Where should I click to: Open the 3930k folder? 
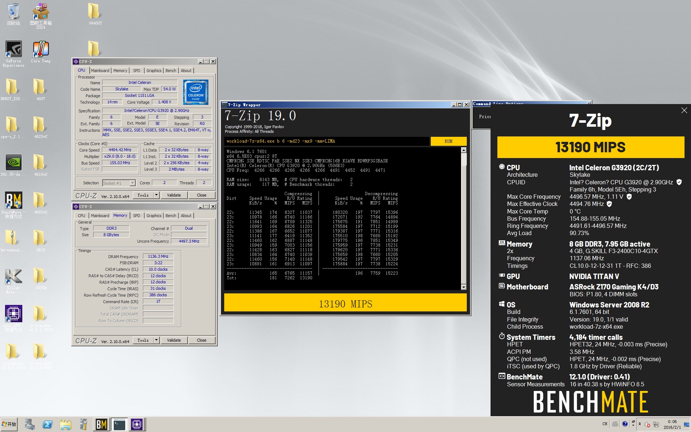coord(41,279)
